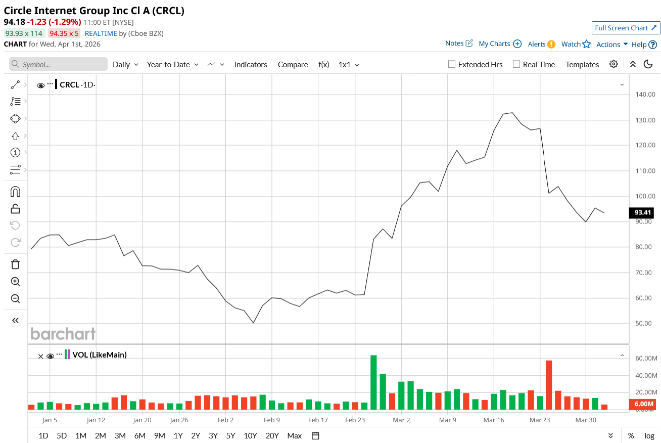Toggle percent scale on price axis
661x443 pixels.
(631, 435)
